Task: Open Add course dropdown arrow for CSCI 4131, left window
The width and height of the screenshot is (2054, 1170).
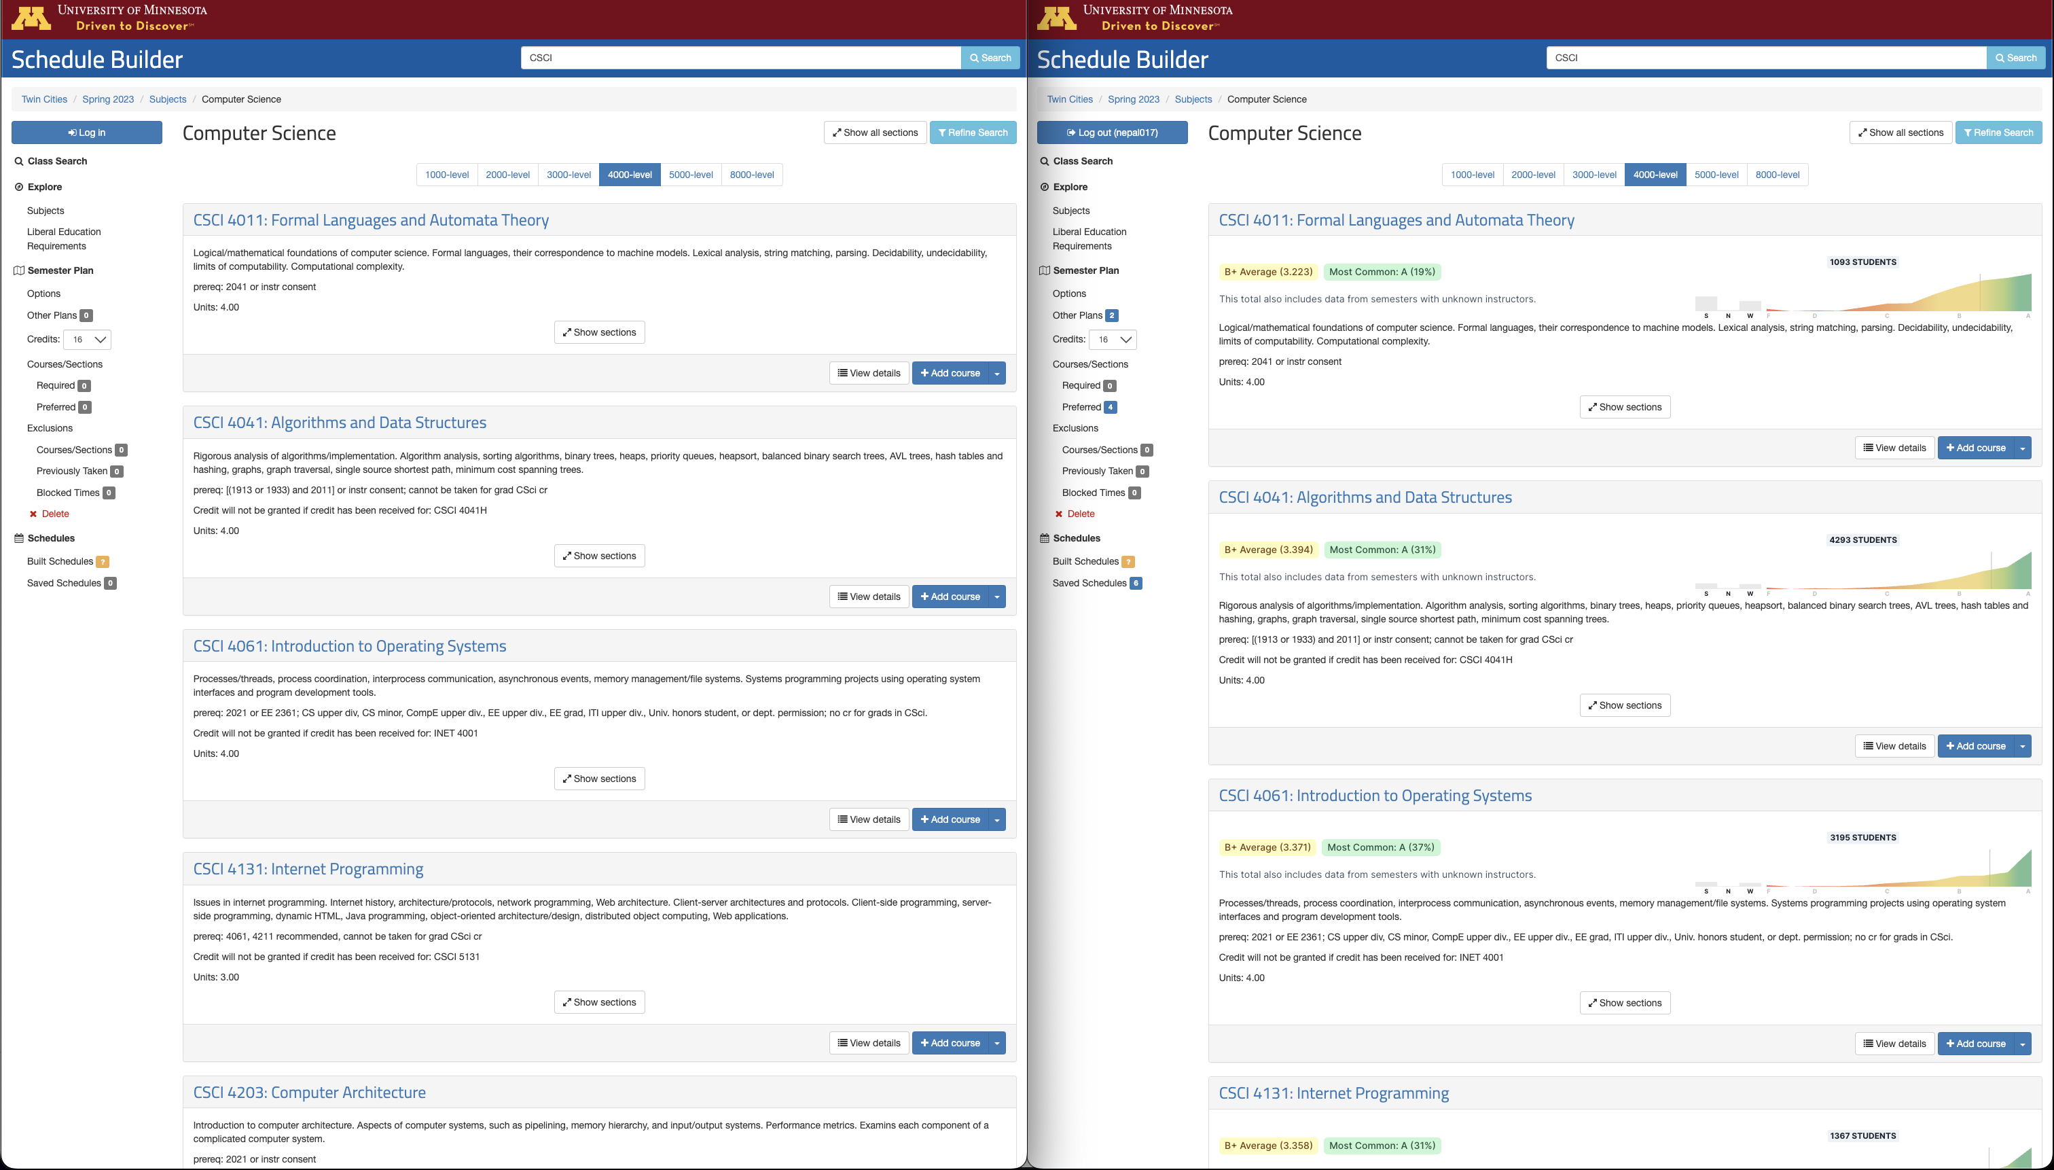Action: pos(997,1042)
